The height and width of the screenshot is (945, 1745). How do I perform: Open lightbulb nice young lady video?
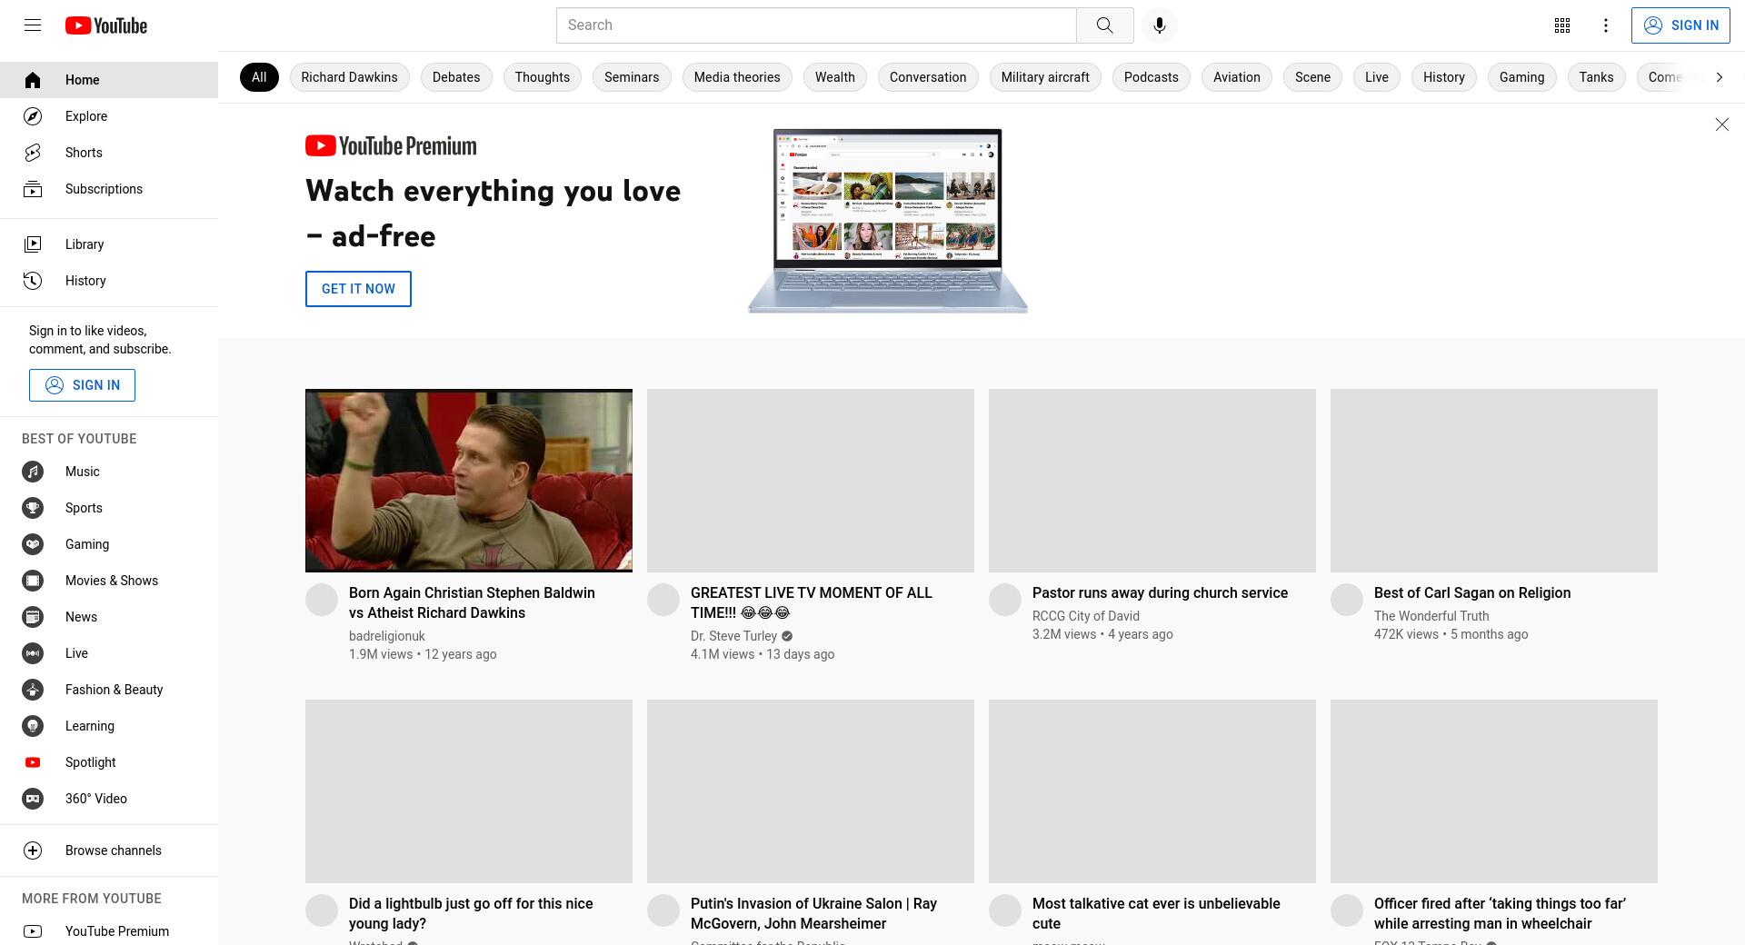tap(471, 913)
